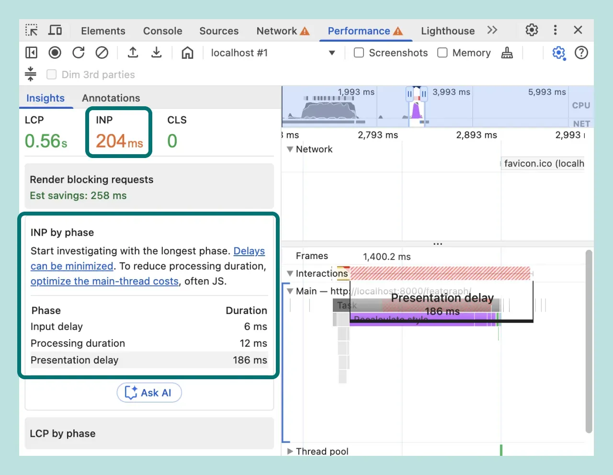The height and width of the screenshot is (475, 613).
Task: Download the current performance trace
Action: (x=156, y=53)
